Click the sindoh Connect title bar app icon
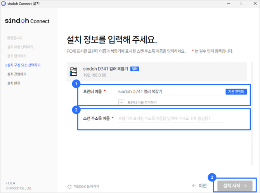The width and height of the screenshot is (260, 193). [x=3, y=3]
